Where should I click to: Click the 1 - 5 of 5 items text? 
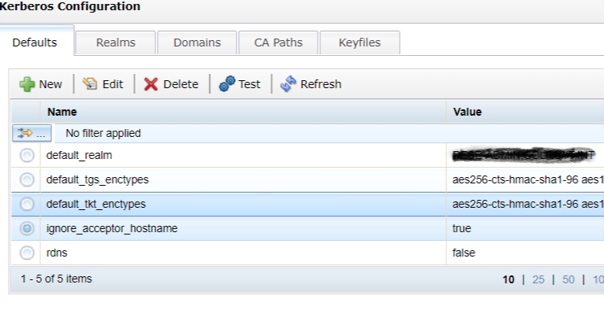56,279
